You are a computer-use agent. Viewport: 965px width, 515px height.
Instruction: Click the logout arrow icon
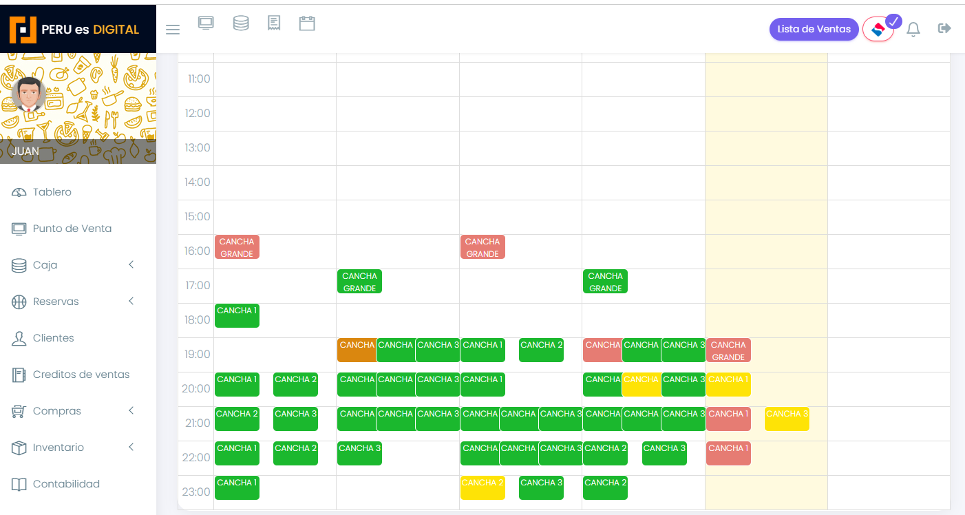[944, 28]
